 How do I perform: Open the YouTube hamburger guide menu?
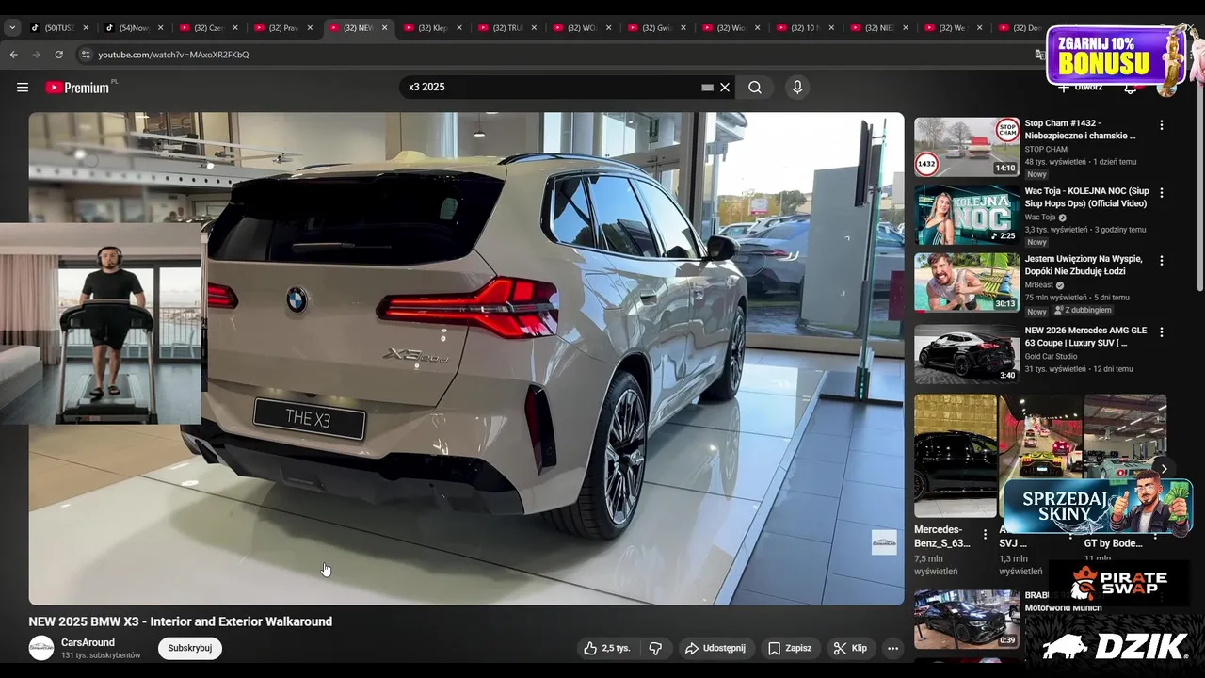(x=23, y=88)
